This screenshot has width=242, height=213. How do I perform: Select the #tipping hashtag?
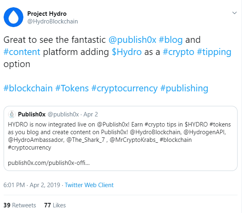[214, 52]
